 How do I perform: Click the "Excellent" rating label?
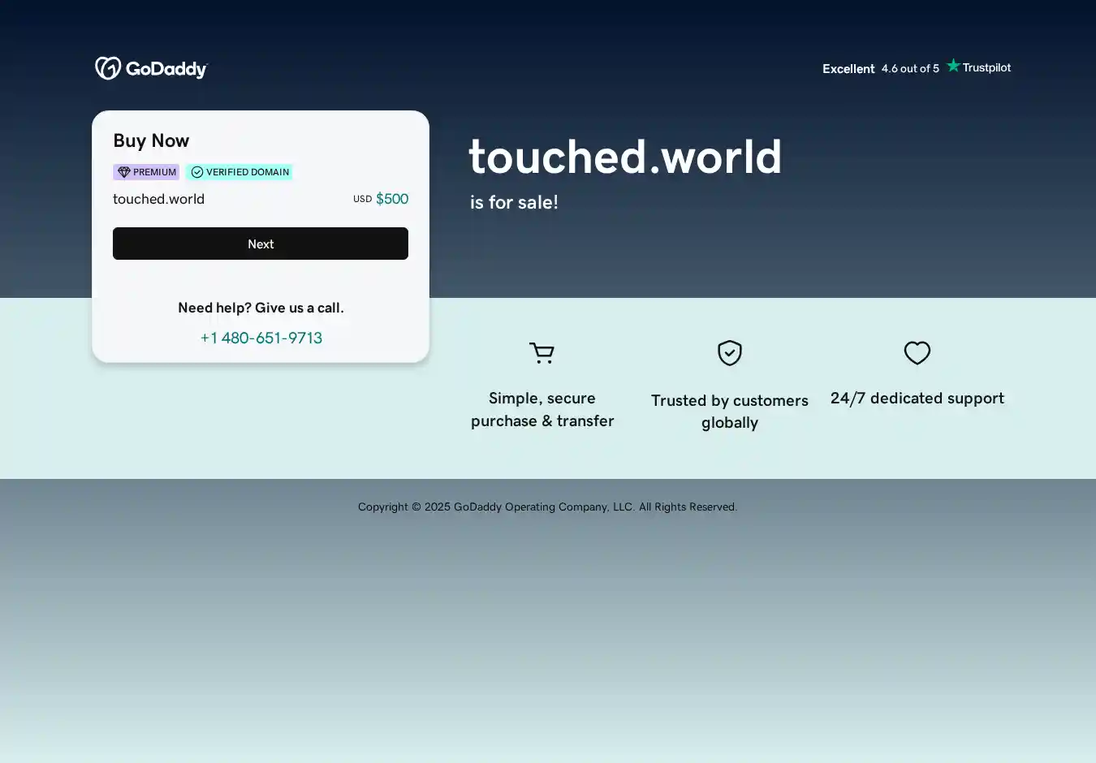(x=848, y=69)
